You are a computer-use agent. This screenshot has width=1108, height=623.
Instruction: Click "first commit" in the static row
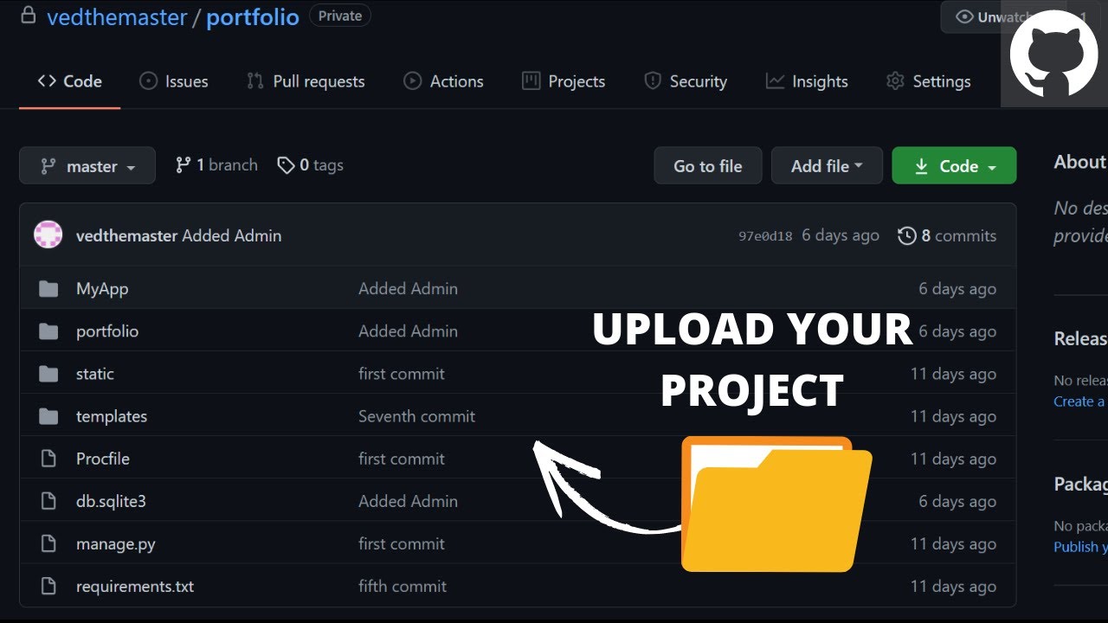(402, 374)
